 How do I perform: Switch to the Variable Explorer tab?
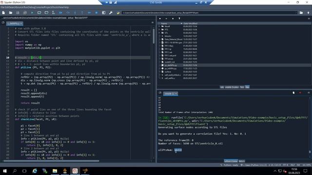click(232, 87)
